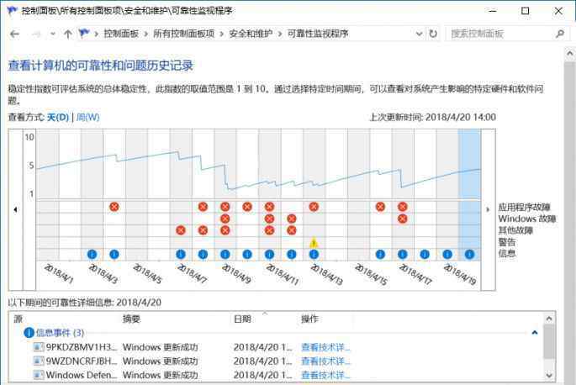
Task: Click the information icon on 2018/4/4
Action: coord(114,254)
